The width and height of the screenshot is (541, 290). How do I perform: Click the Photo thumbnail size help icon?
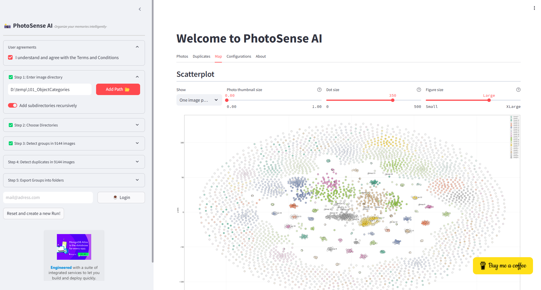point(319,90)
